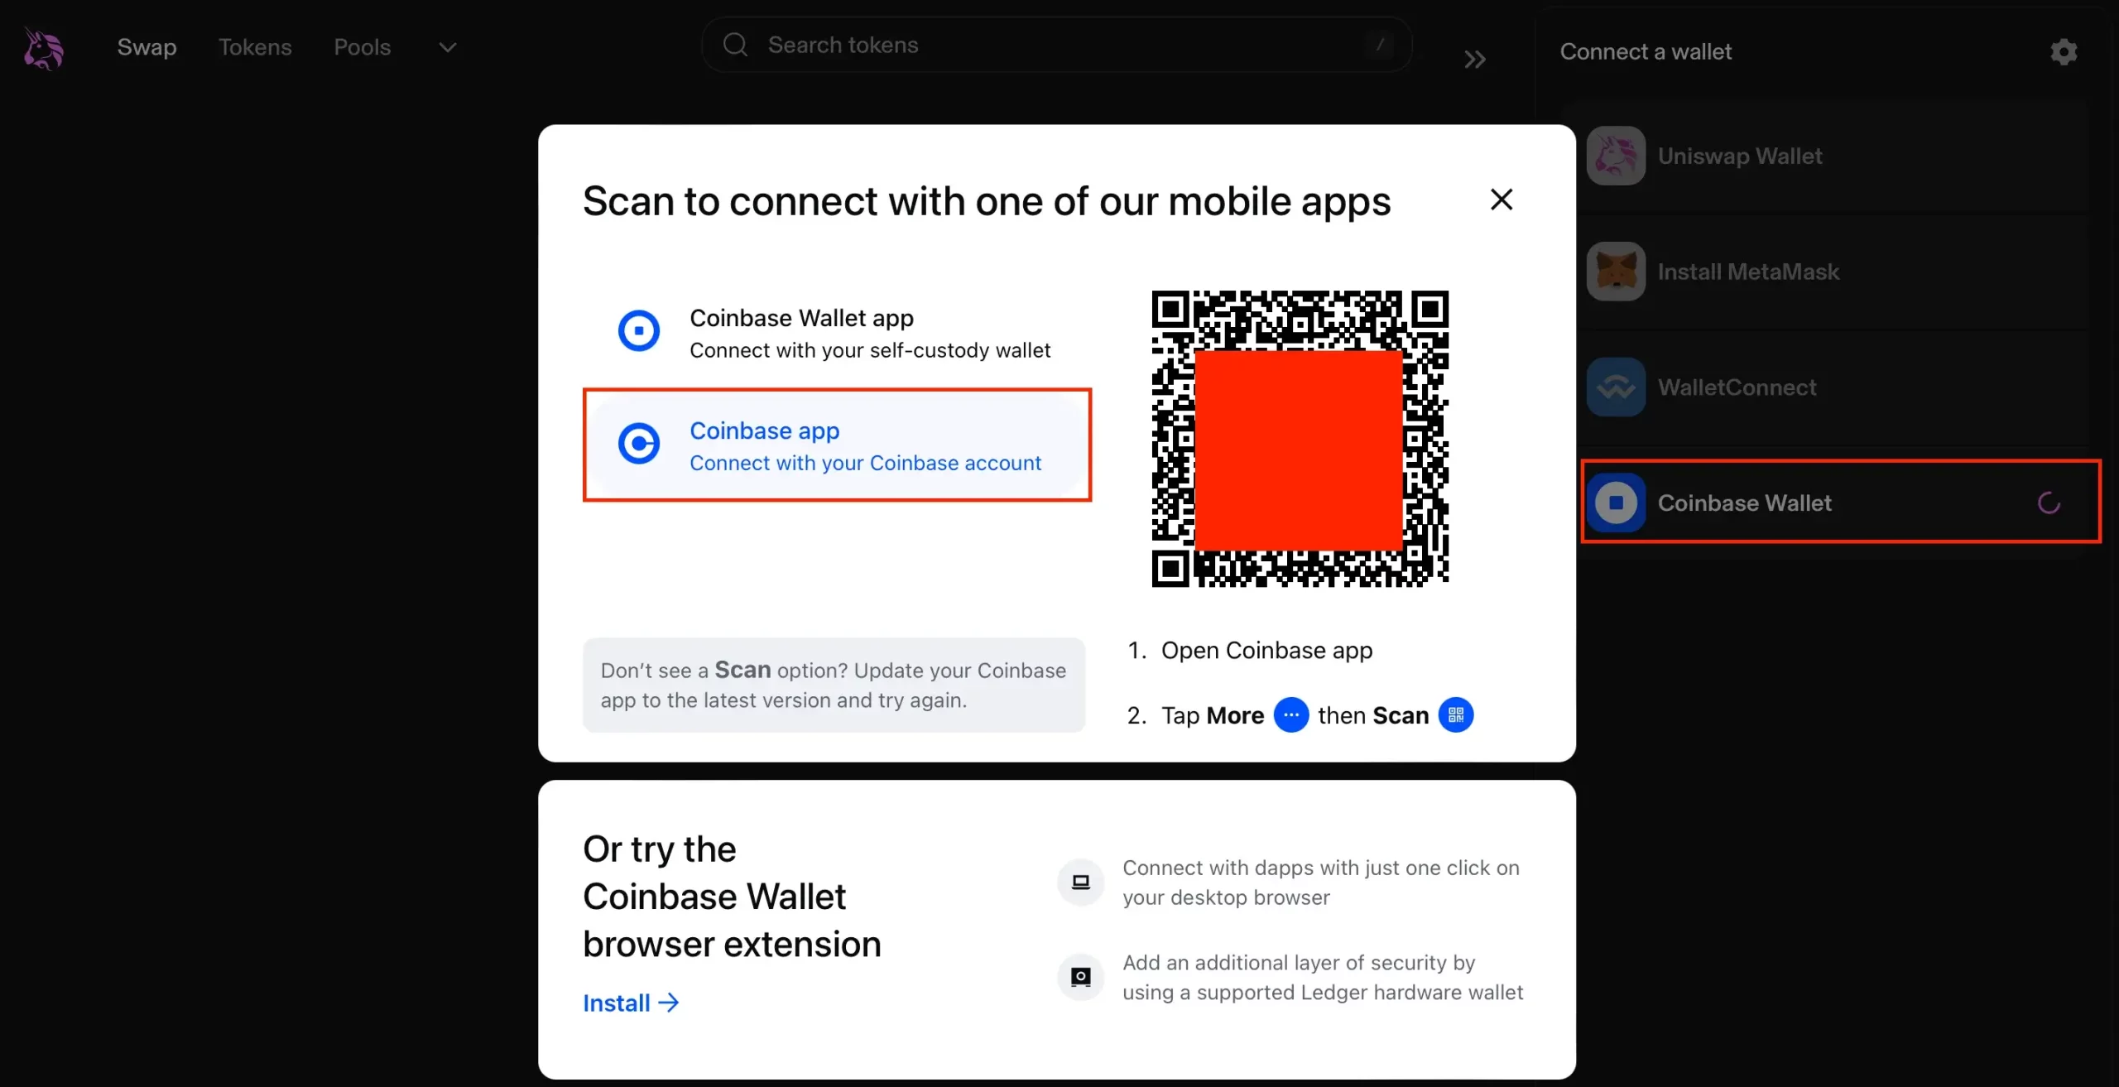The image size is (2119, 1087).
Task: Click the Search tokens input field
Action: [1056, 46]
